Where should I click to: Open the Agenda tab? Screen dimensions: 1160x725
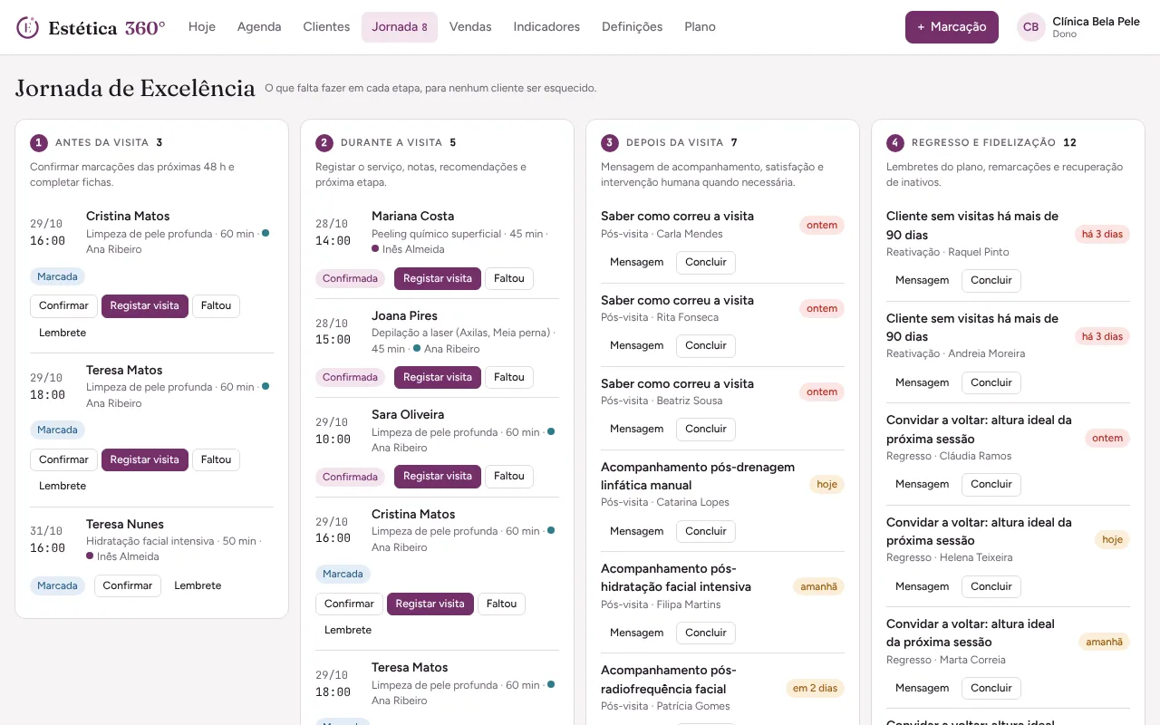tap(259, 27)
